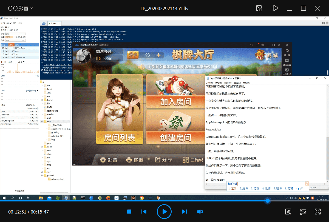The height and width of the screenshot is (222, 329).
Task: Collapse the yunwei folder node
Action: coord(42,175)
